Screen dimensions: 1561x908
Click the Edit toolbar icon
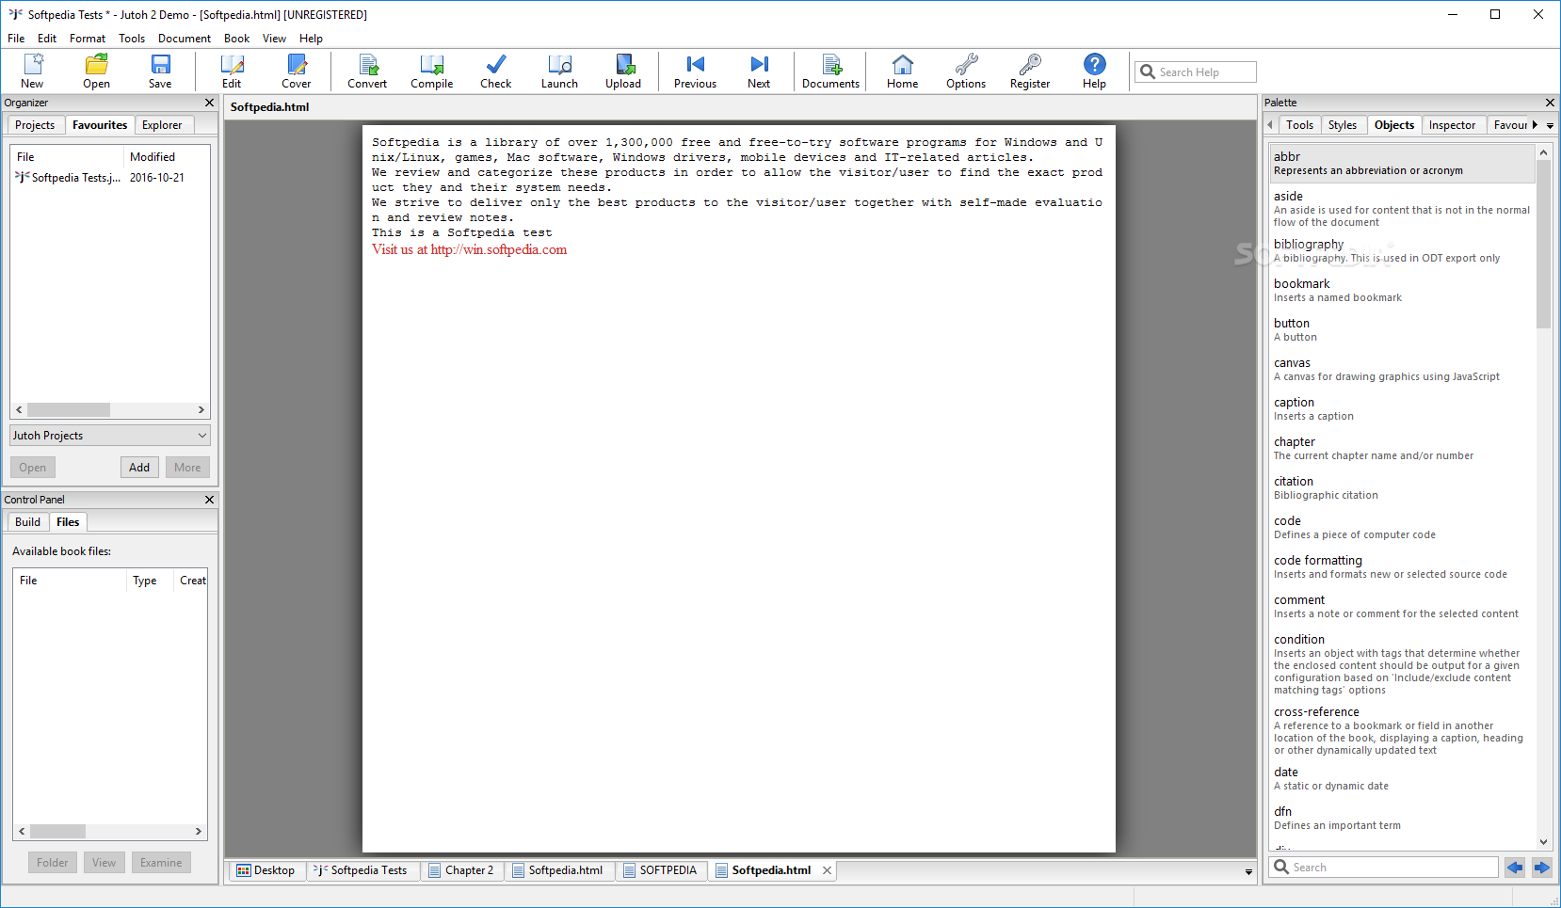click(232, 72)
